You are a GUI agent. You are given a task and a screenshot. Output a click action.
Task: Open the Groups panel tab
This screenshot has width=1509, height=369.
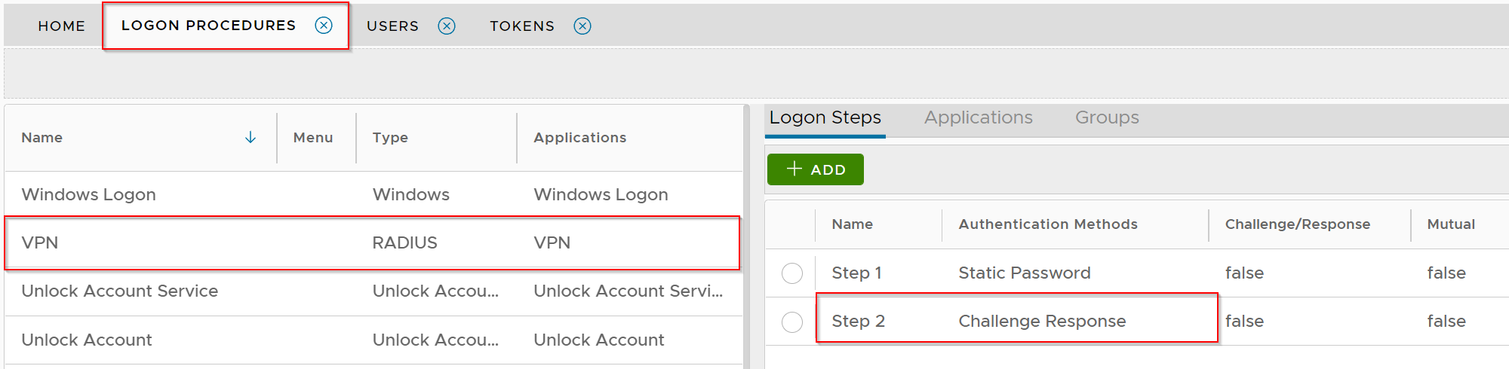[x=1107, y=118]
